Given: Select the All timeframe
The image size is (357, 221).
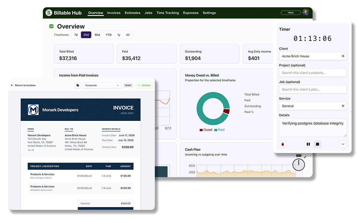Looking at the screenshot, I should 128,35.
